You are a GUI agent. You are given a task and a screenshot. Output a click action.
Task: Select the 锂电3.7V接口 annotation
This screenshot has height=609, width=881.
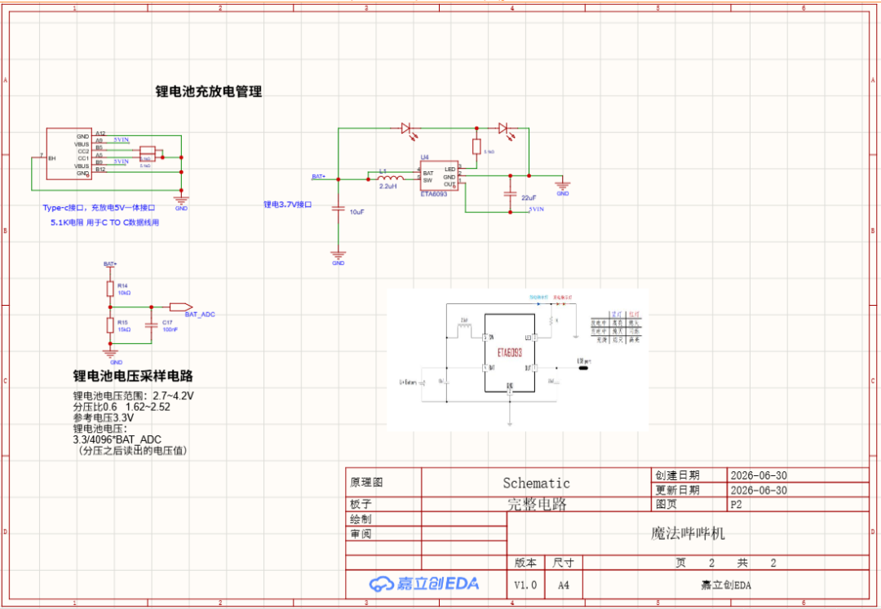tap(288, 205)
